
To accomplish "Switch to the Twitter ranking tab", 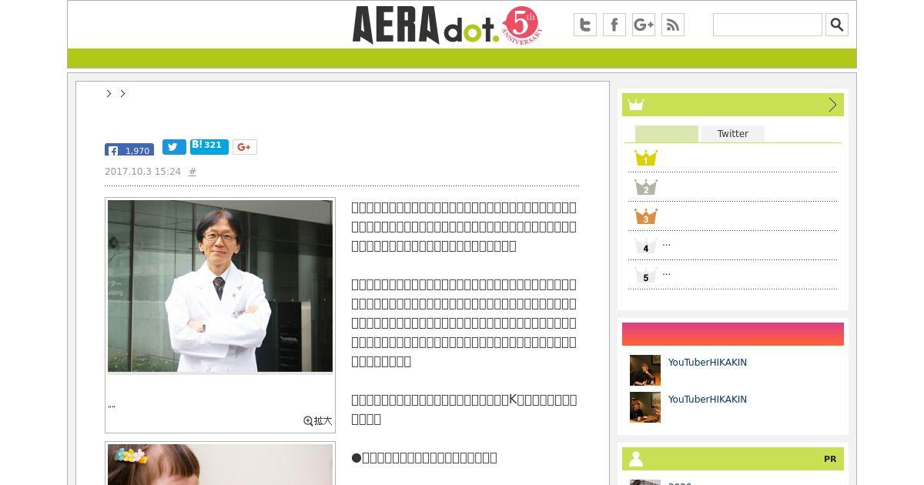I will tap(733, 134).
